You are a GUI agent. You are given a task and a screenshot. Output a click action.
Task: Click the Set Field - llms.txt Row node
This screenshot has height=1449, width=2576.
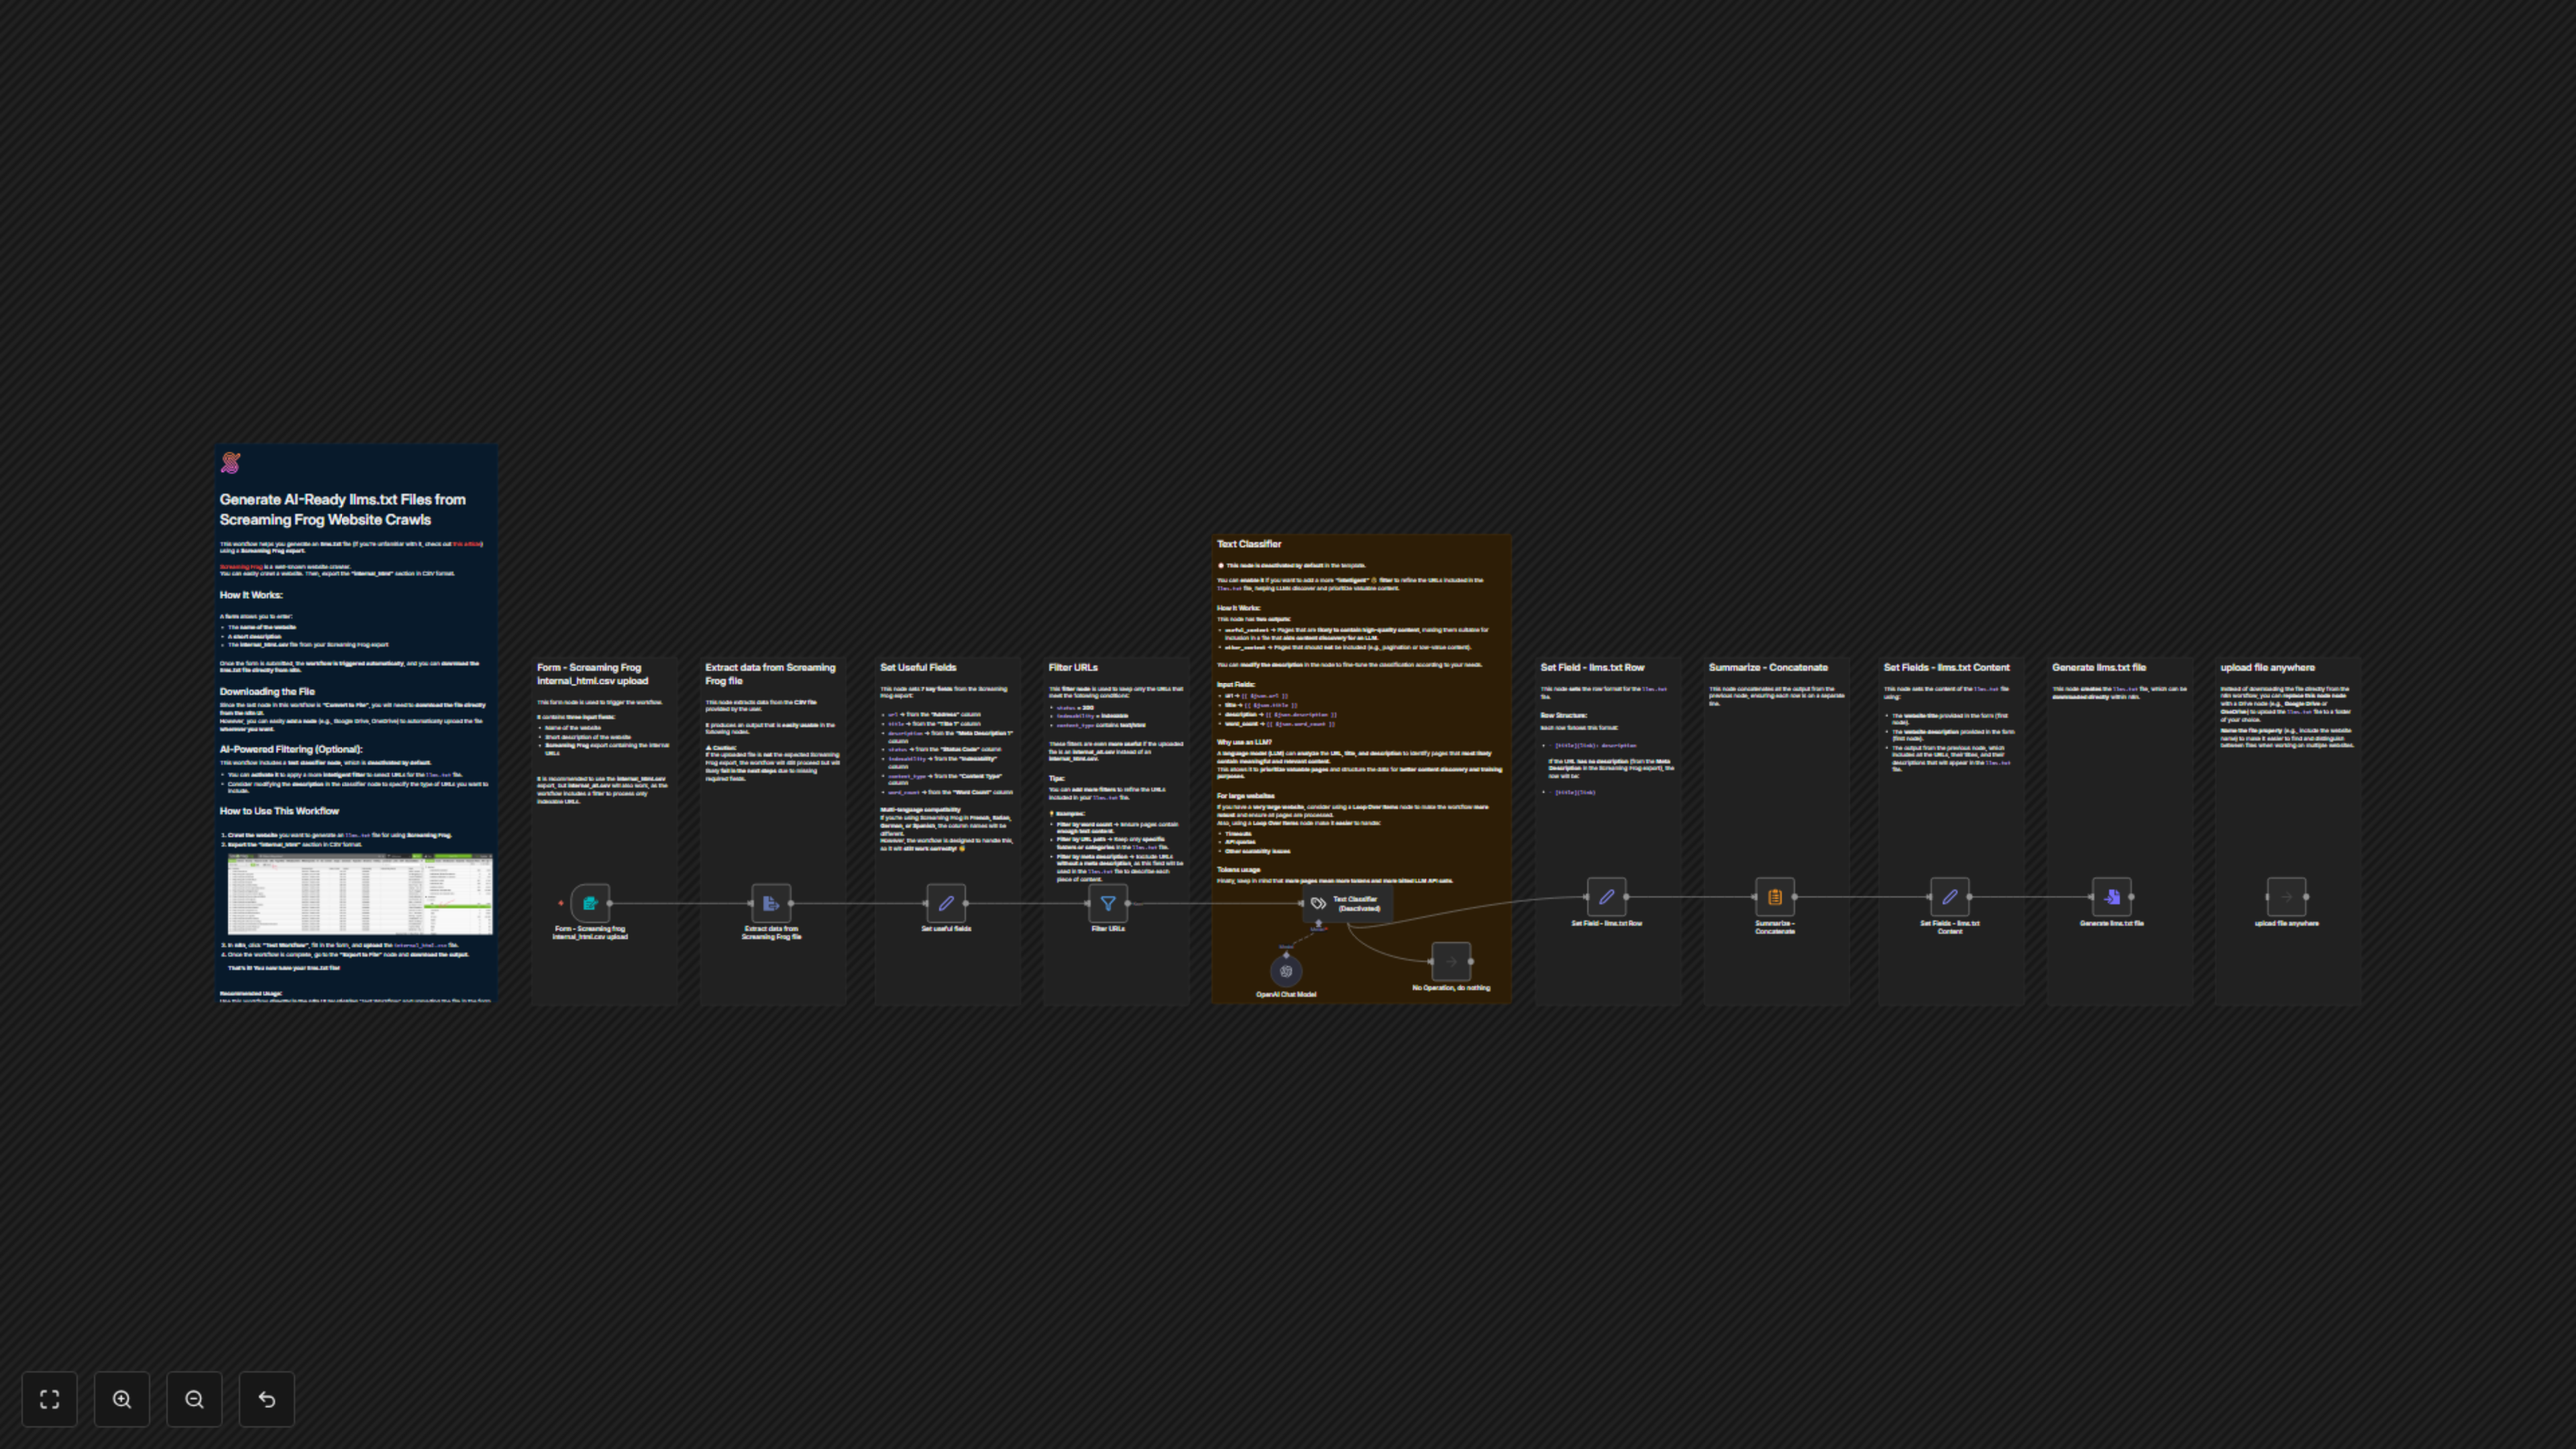click(1606, 897)
